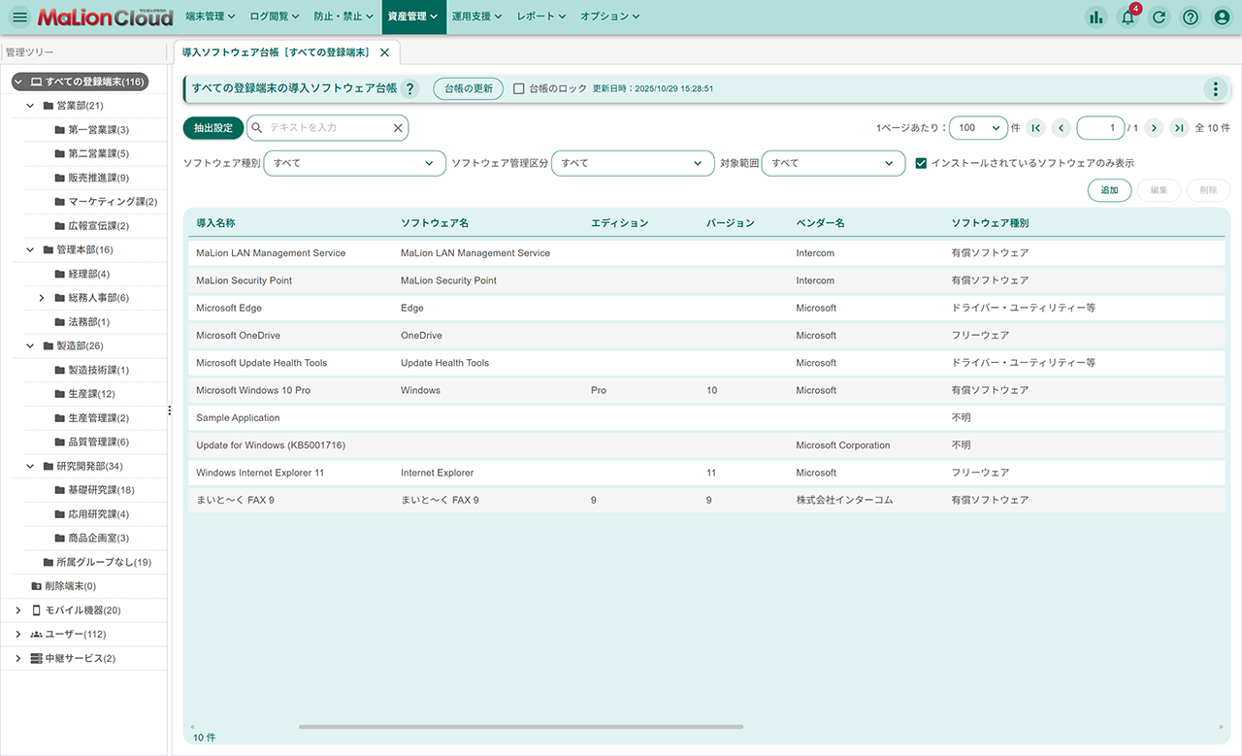Click the 台帳の更新 button

(469, 89)
